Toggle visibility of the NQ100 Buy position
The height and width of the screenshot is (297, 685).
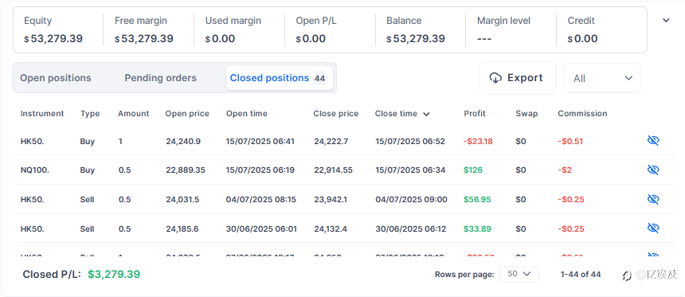pyautogui.click(x=652, y=170)
